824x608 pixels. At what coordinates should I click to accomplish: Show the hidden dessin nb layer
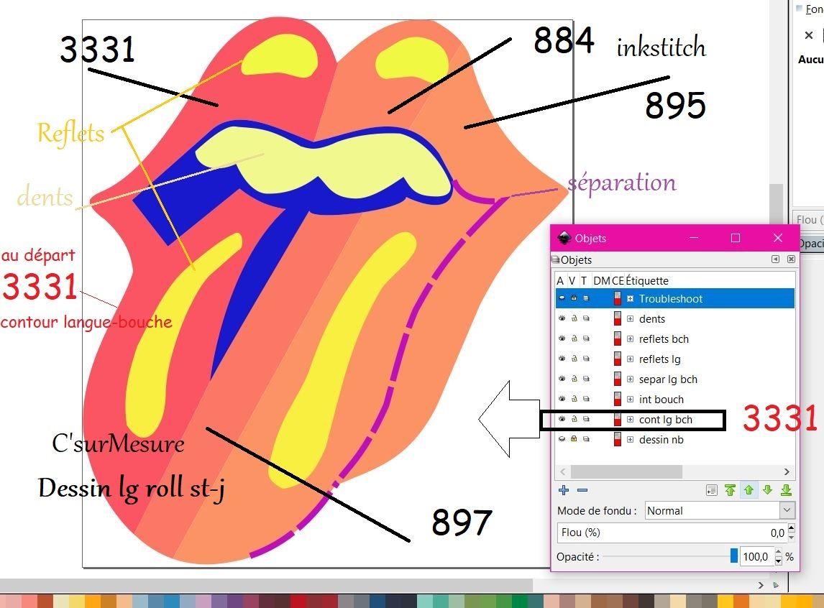pos(562,439)
